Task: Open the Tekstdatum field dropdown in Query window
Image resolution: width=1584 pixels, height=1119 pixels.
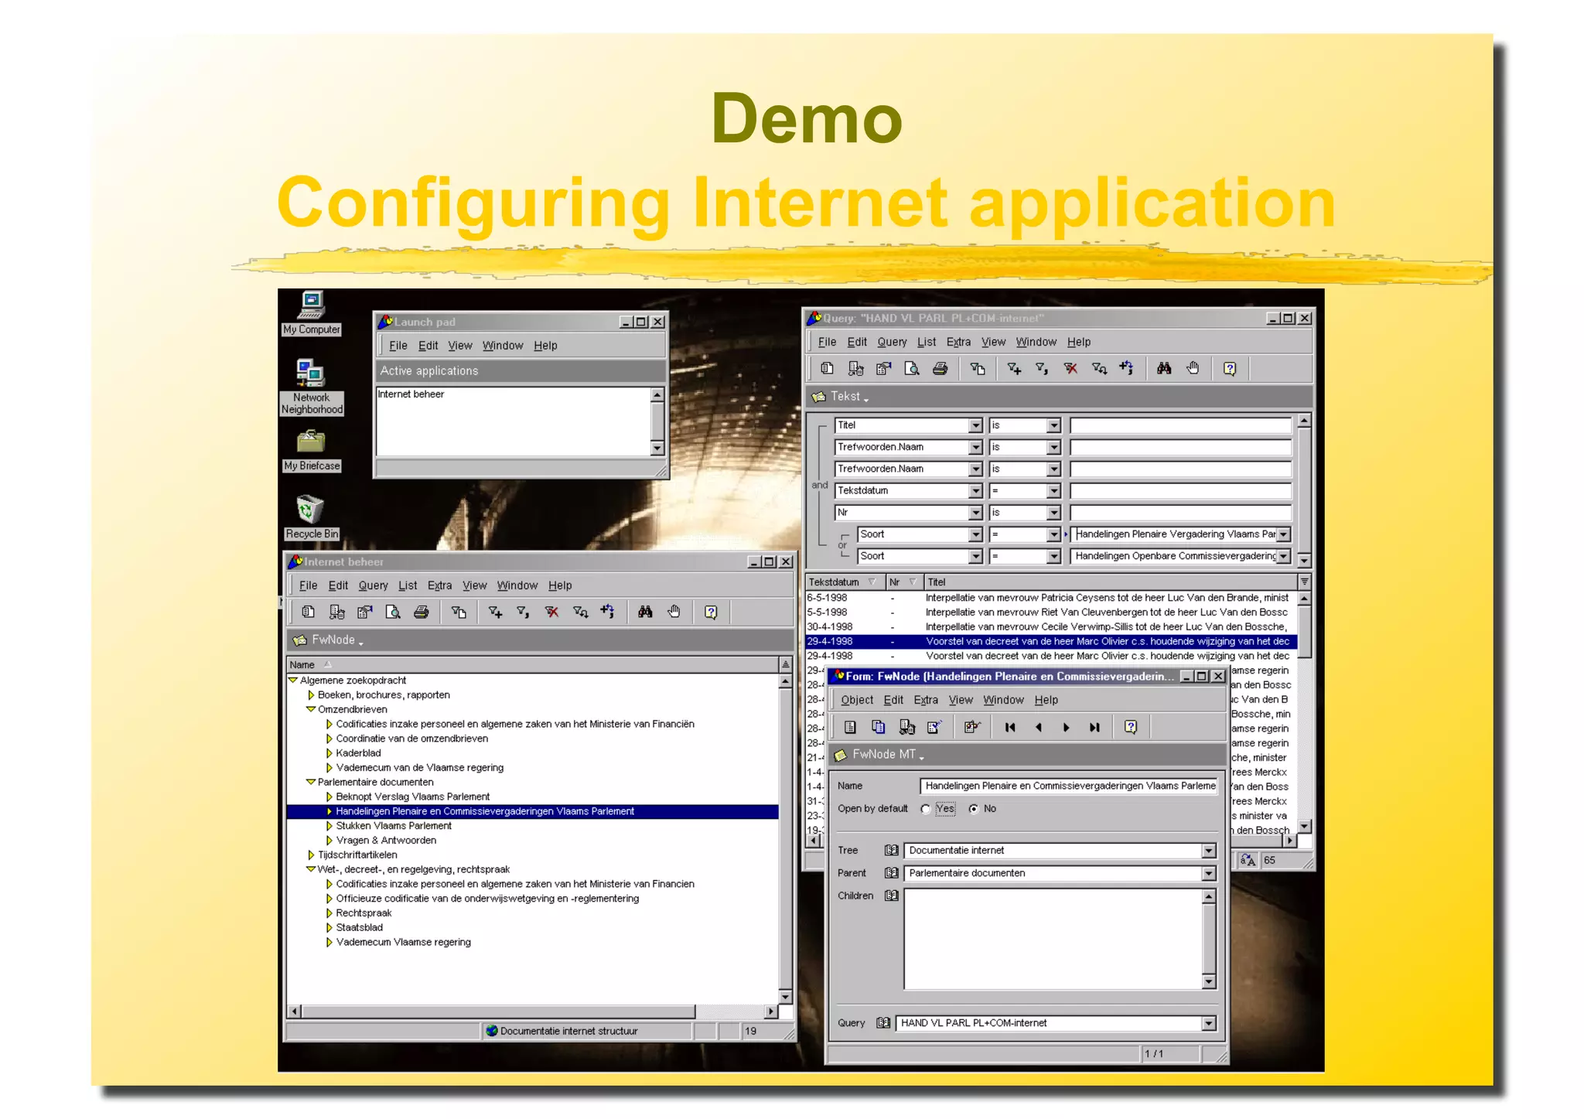Action: (975, 491)
